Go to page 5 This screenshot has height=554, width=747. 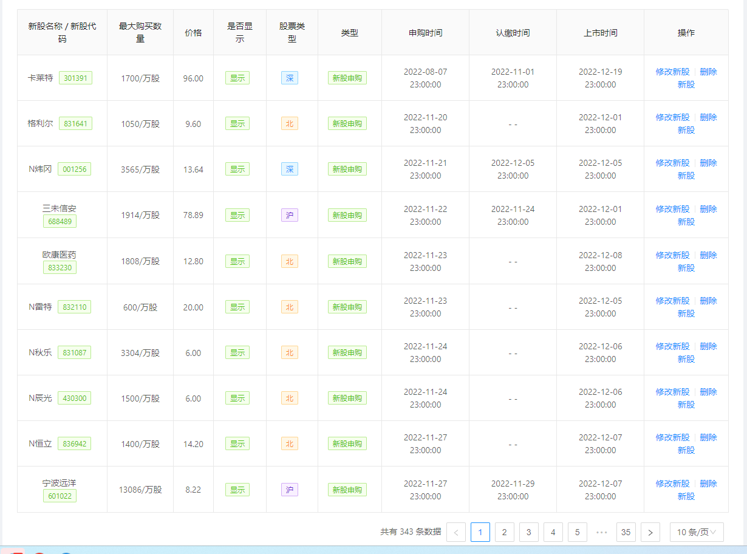tap(577, 532)
